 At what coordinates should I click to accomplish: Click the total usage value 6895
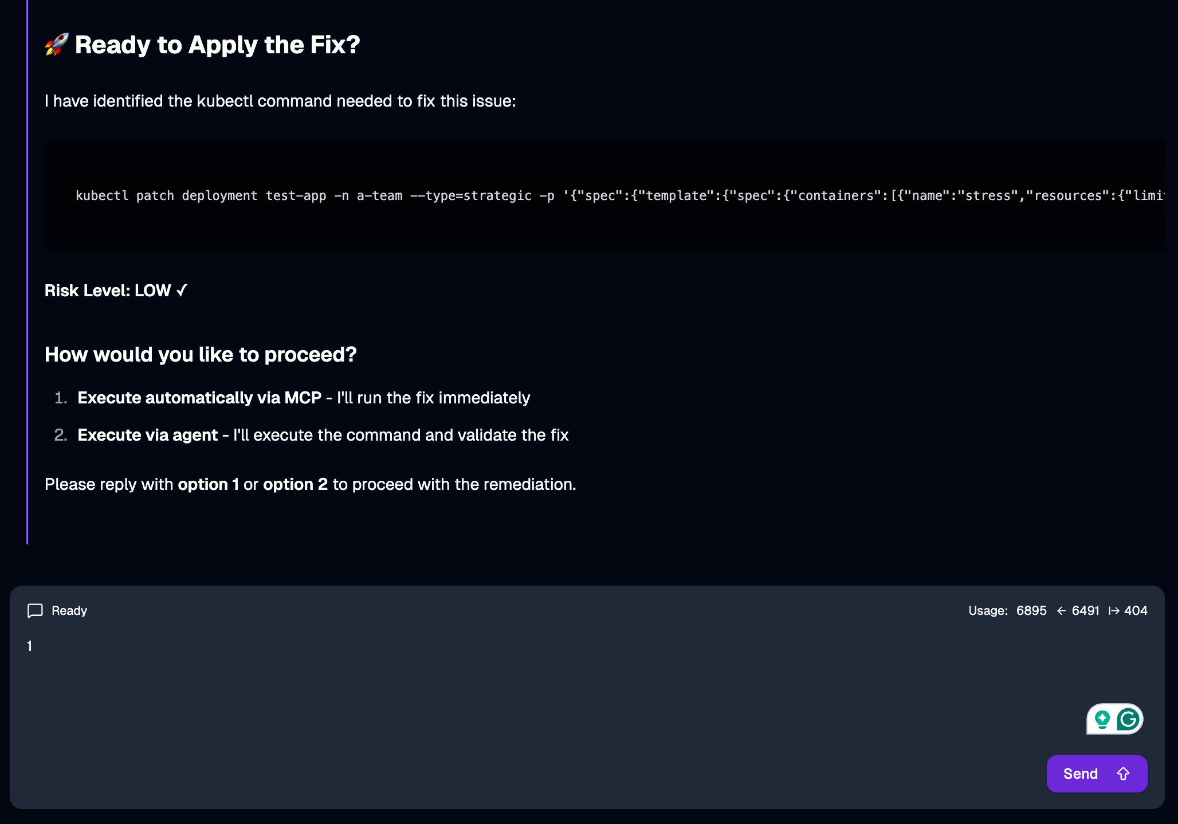pos(1031,611)
